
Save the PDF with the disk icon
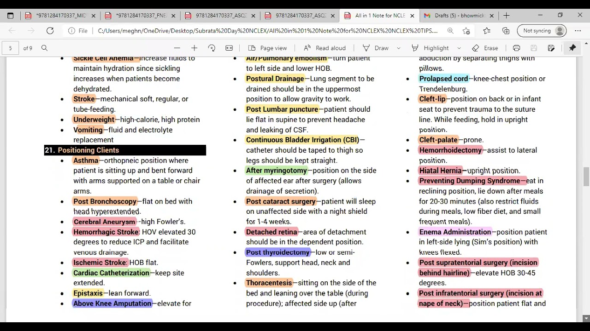[x=534, y=48]
